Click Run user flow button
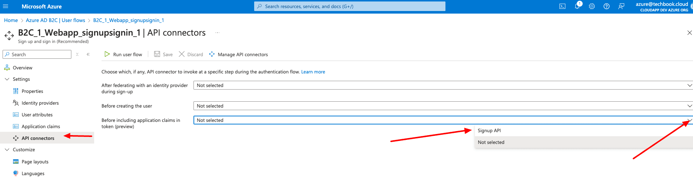This screenshot has width=693, height=181. (123, 54)
